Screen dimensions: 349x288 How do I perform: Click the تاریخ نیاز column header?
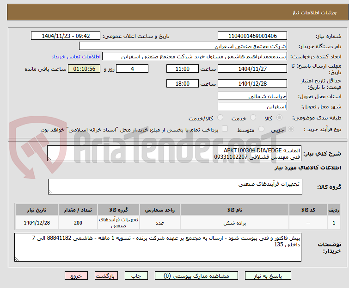(x=37, y=210)
